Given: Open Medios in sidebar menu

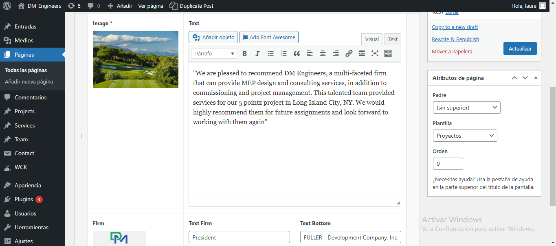Looking at the screenshot, I should click(33, 40).
